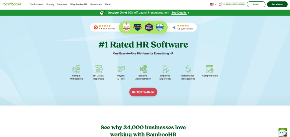Open the chat widget in the corner
Image resolution: width=290 pixels, height=137 pixels.
click(283, 132)
